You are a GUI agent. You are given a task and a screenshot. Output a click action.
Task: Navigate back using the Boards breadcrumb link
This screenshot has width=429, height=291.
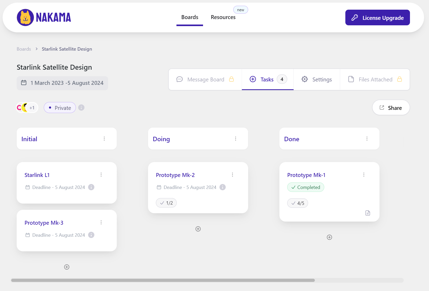click(x=23, y=49)
